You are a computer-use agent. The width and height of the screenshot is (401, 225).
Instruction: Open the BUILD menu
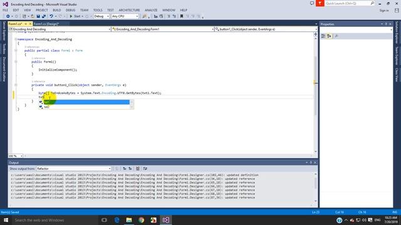[57, 10]
